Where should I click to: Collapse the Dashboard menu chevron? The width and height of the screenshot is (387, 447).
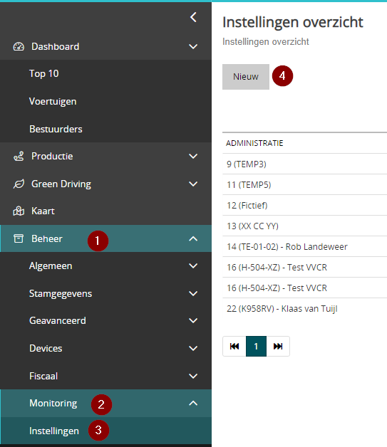pyautogui.click(x=193, y=46)
